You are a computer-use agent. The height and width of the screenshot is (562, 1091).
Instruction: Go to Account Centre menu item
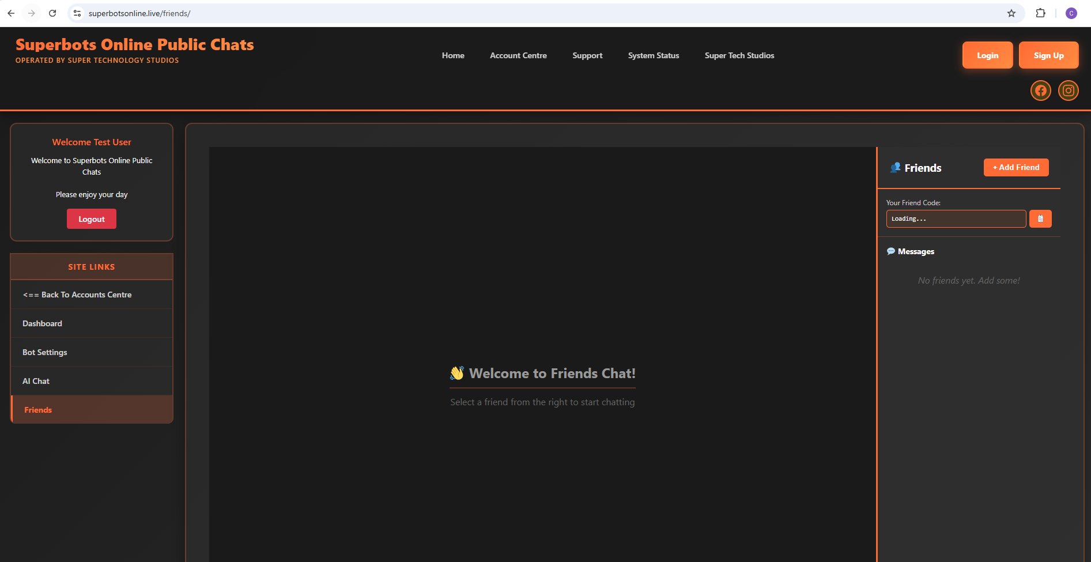coord(518,55)
